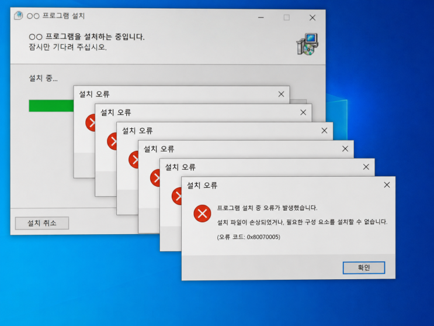Viewport: 434px width, 326px height.
Task: Click the installer app icon in title bar
Action: (x=19, y=16)
